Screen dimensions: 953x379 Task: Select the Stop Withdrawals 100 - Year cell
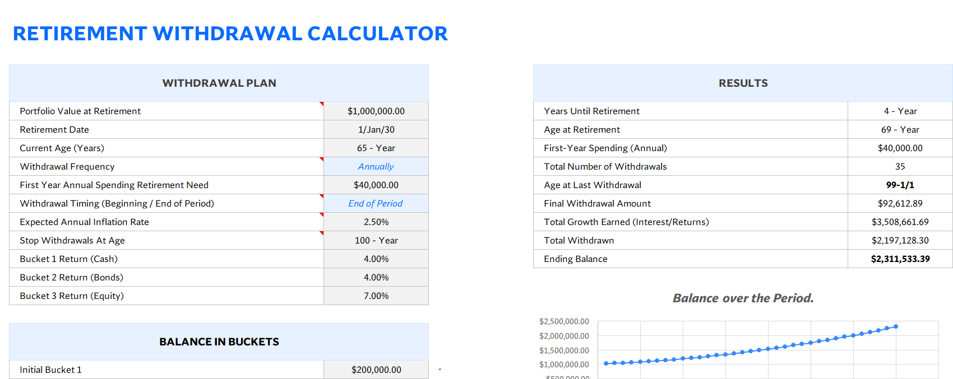pyautogui.click(x=376, y=240)
